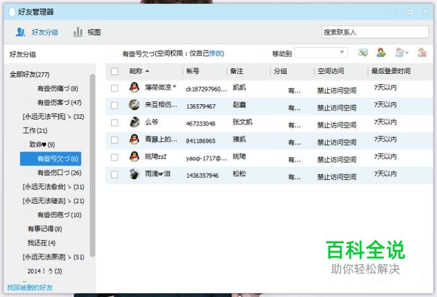This screenshot has height=297, width=437.
Task: Select the 有些亏欠づ(6) group
Action: (51, 159)
